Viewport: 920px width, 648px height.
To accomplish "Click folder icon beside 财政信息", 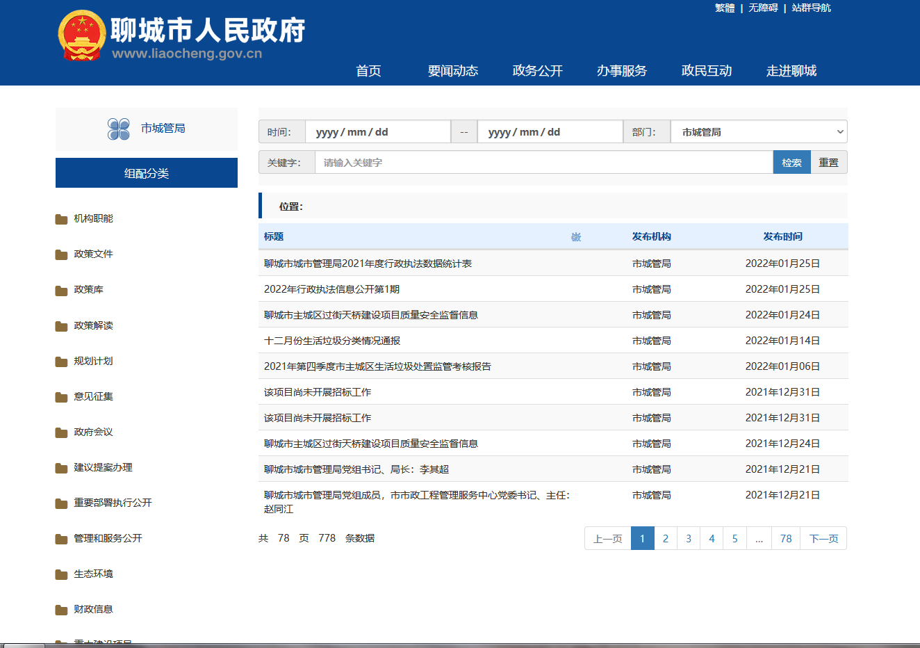I will [x=61, y=610].
